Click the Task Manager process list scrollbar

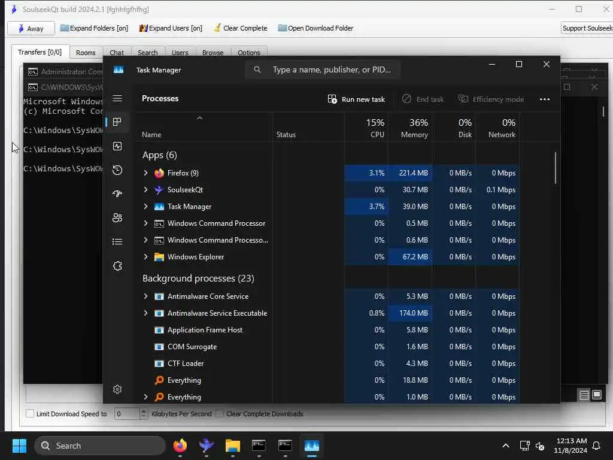pos(555,168)
